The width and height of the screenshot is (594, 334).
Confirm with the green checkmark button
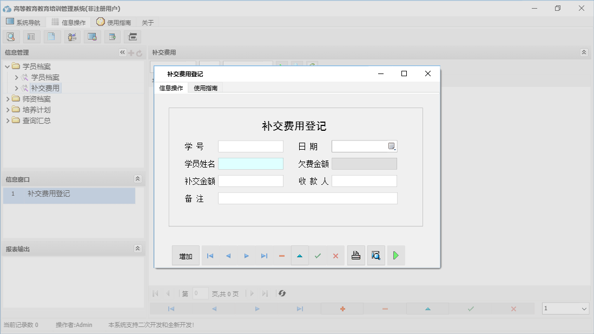pyautogui.click(x=318, y=256)
